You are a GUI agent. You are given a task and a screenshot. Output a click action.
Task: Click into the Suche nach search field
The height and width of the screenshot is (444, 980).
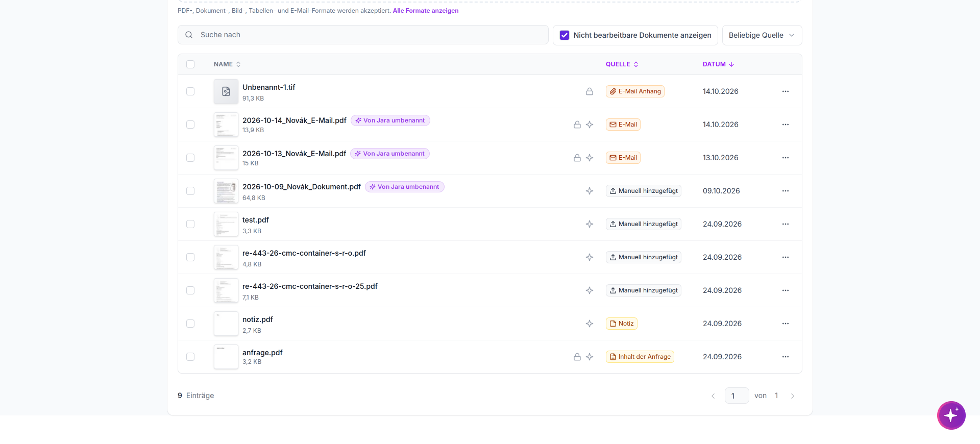[x=363, y=35]
